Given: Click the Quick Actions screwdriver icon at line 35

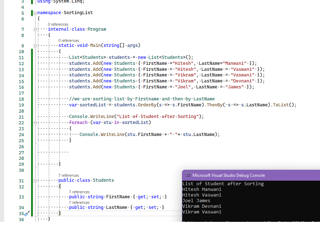Looking at the screenshot, I should (27, 213).
